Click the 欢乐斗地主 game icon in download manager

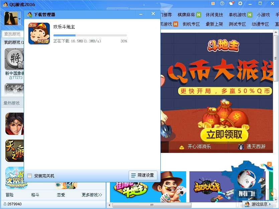click(39, 33)
